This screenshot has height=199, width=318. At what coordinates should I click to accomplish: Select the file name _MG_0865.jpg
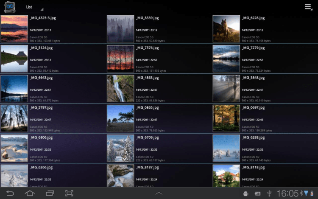pyautogui.click(x=147, y=108)
